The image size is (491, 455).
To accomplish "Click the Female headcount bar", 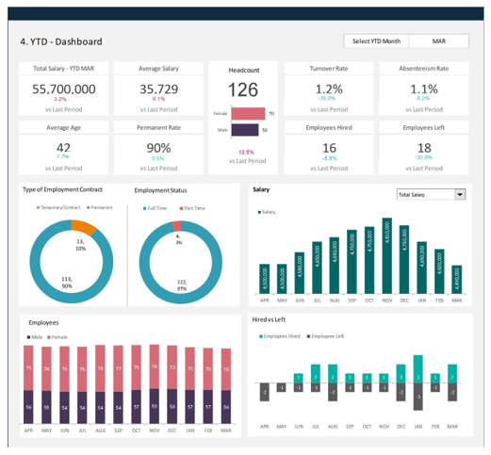I will click(x=248, y=113).
